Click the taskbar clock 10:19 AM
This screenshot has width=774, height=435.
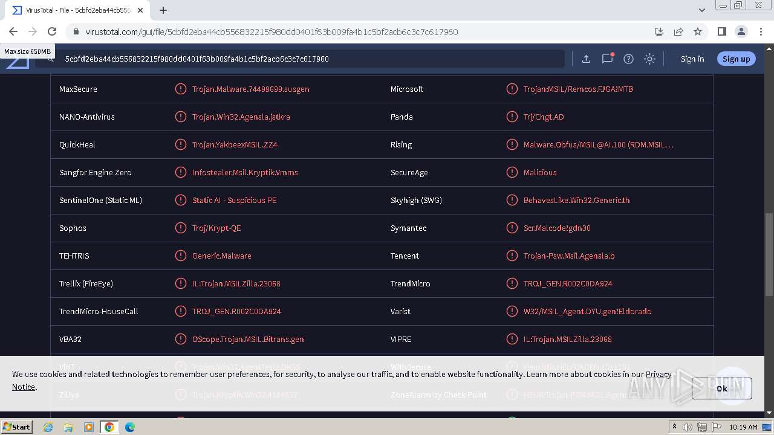tap(743, 427)
